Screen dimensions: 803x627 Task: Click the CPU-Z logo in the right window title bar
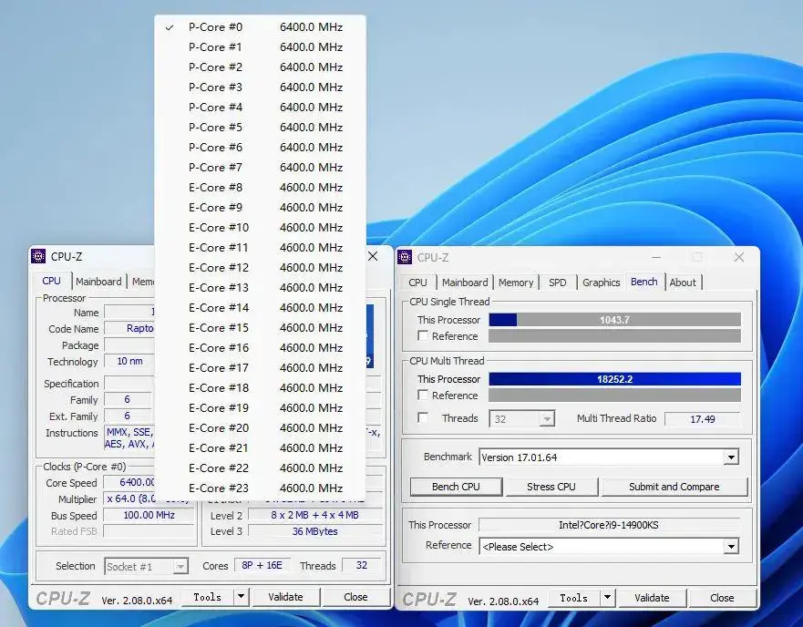click(x=405, y=257)
